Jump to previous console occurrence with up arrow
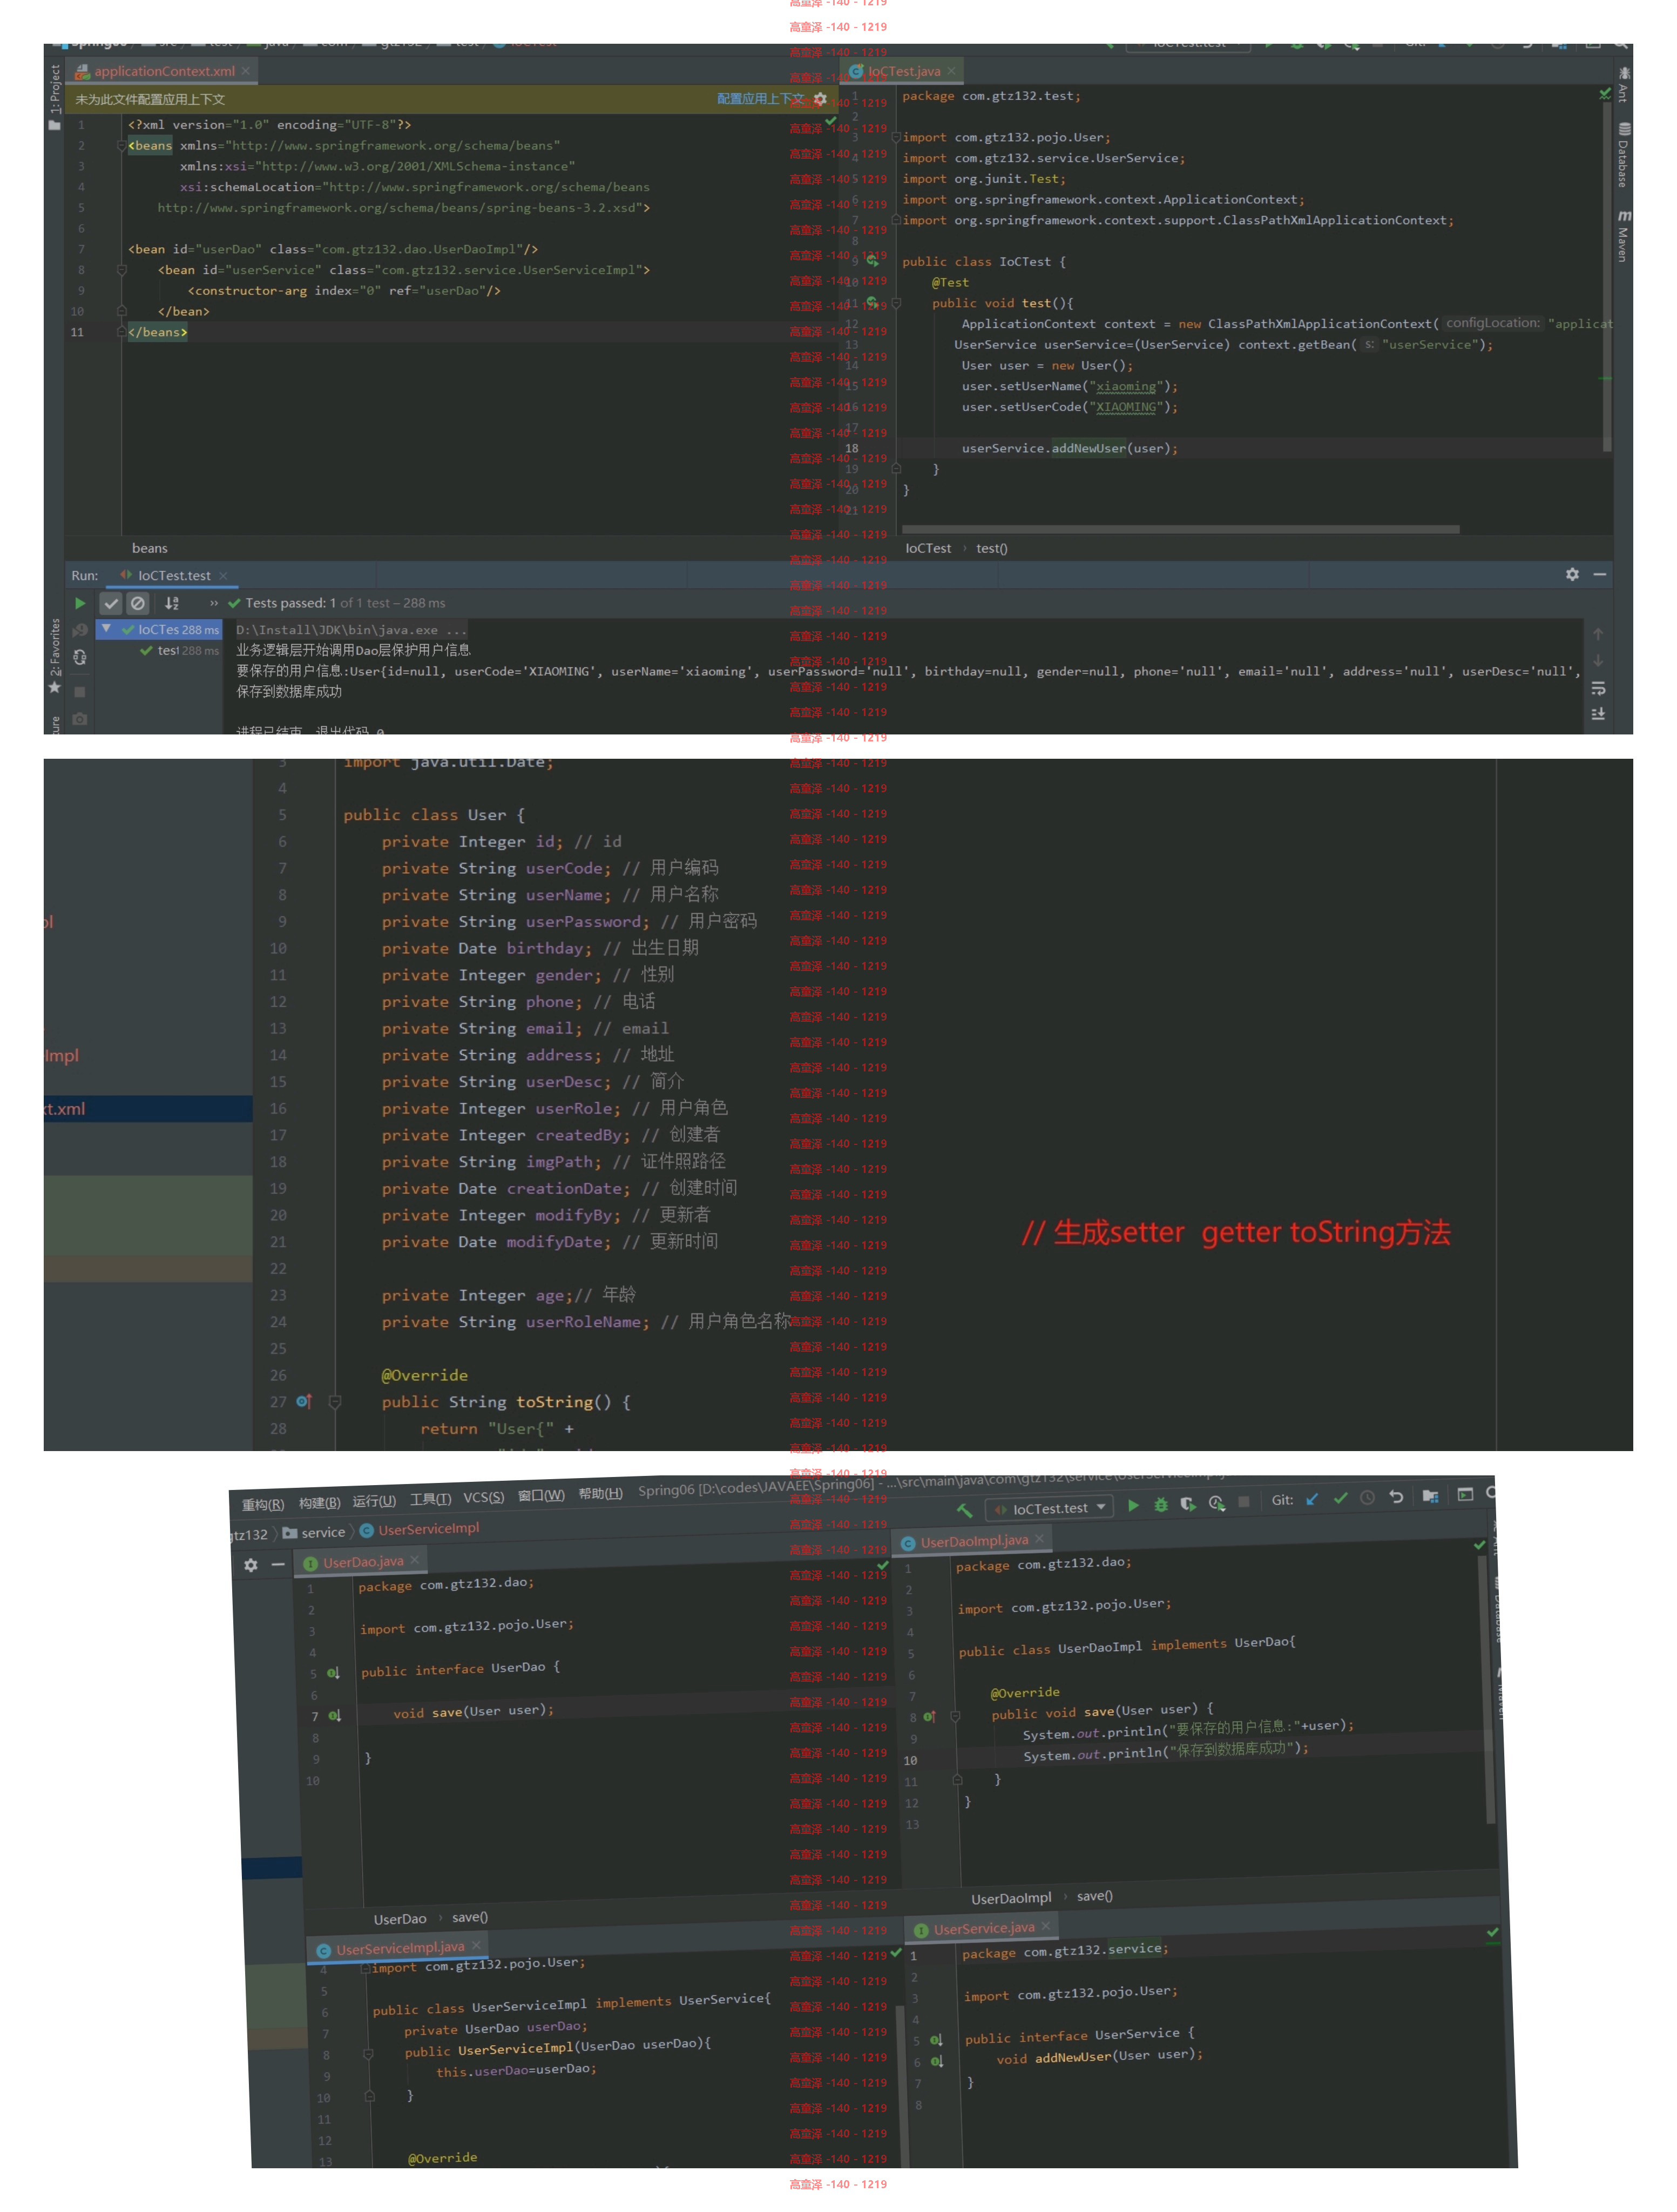The height and width of the screenshot is (2212, 1677). pos(1598,634)
